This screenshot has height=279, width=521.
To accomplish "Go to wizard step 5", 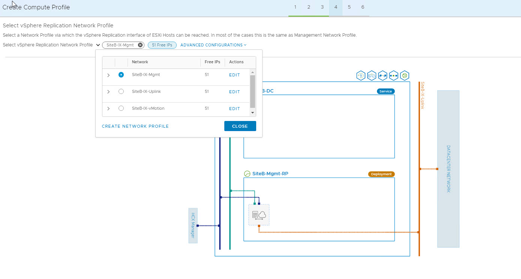I will [x=349, y=7].
